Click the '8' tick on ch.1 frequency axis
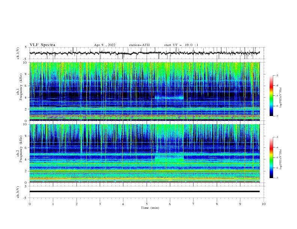Screen dimensions: 297x229 26,74
